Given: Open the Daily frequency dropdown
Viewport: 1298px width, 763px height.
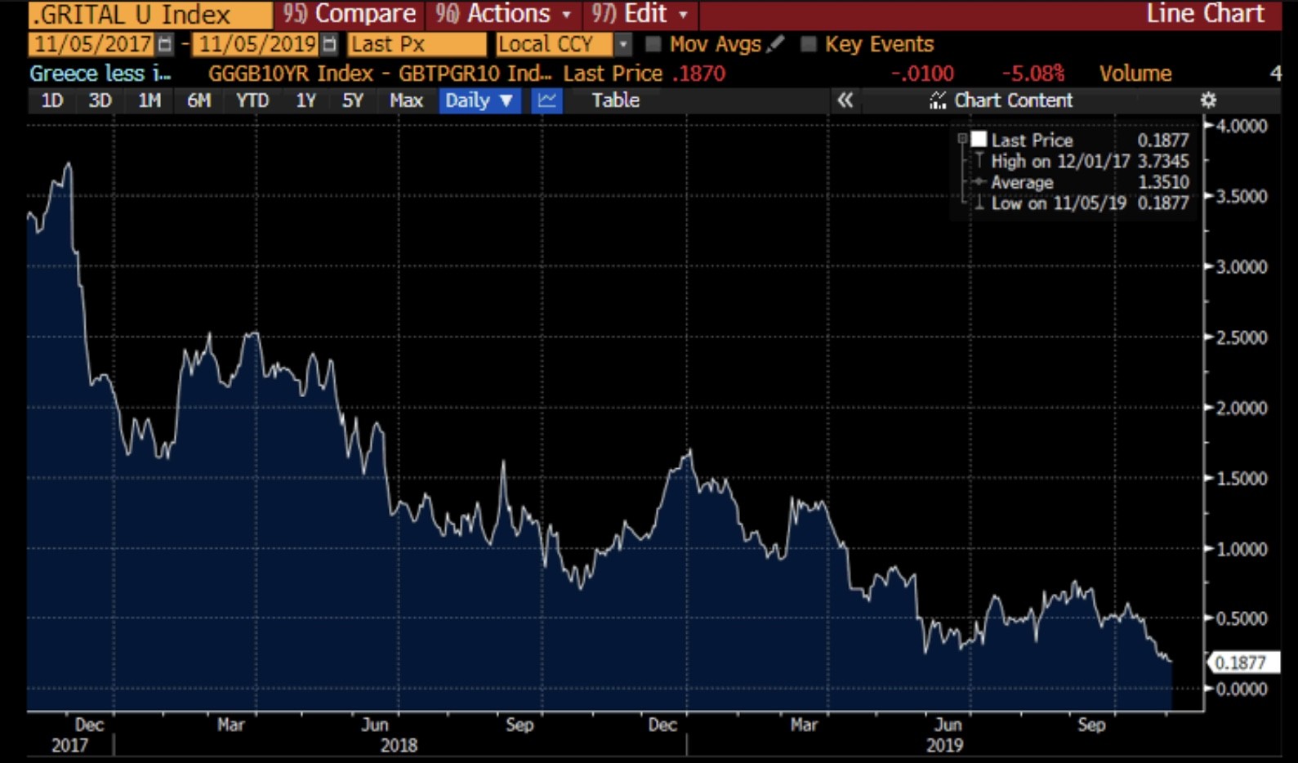Looking at the screenshot, I should pos(479,100).
